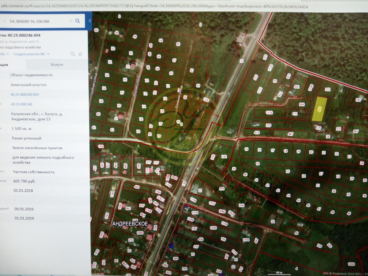Open the search type dropdown chevron
Image resolution: width=368 pixels, height=276 pixels.
click(x=4, y=21)
